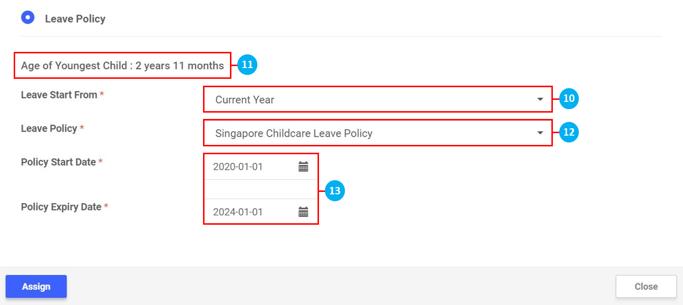
Task: Click the Policy Start Date label
Action: 59,162
